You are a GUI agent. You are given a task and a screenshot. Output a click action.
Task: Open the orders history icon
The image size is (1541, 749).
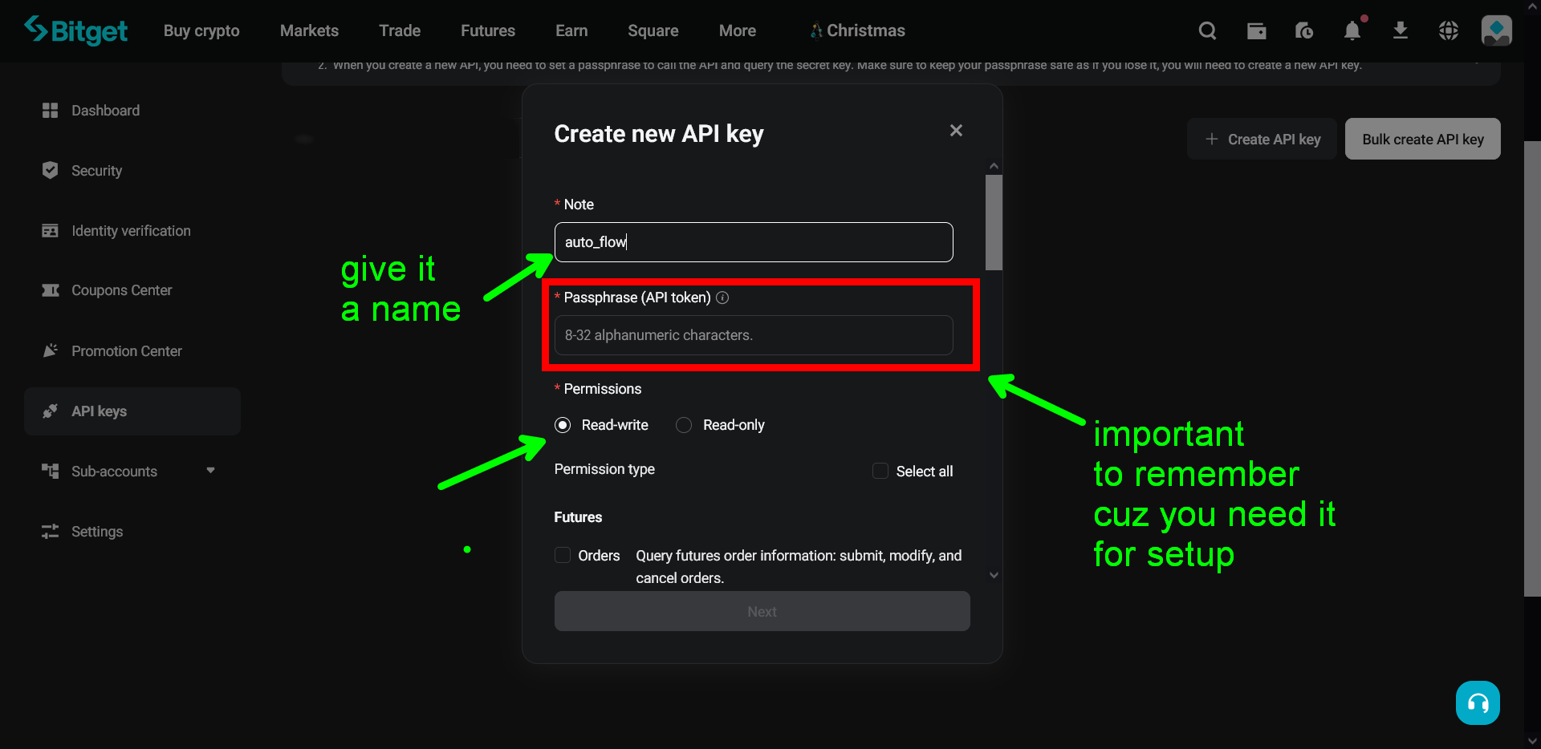[x=1304, y=30]
